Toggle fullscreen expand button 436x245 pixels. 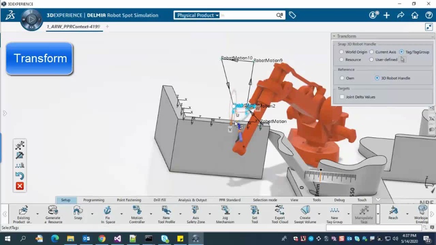tap(429, 27)
